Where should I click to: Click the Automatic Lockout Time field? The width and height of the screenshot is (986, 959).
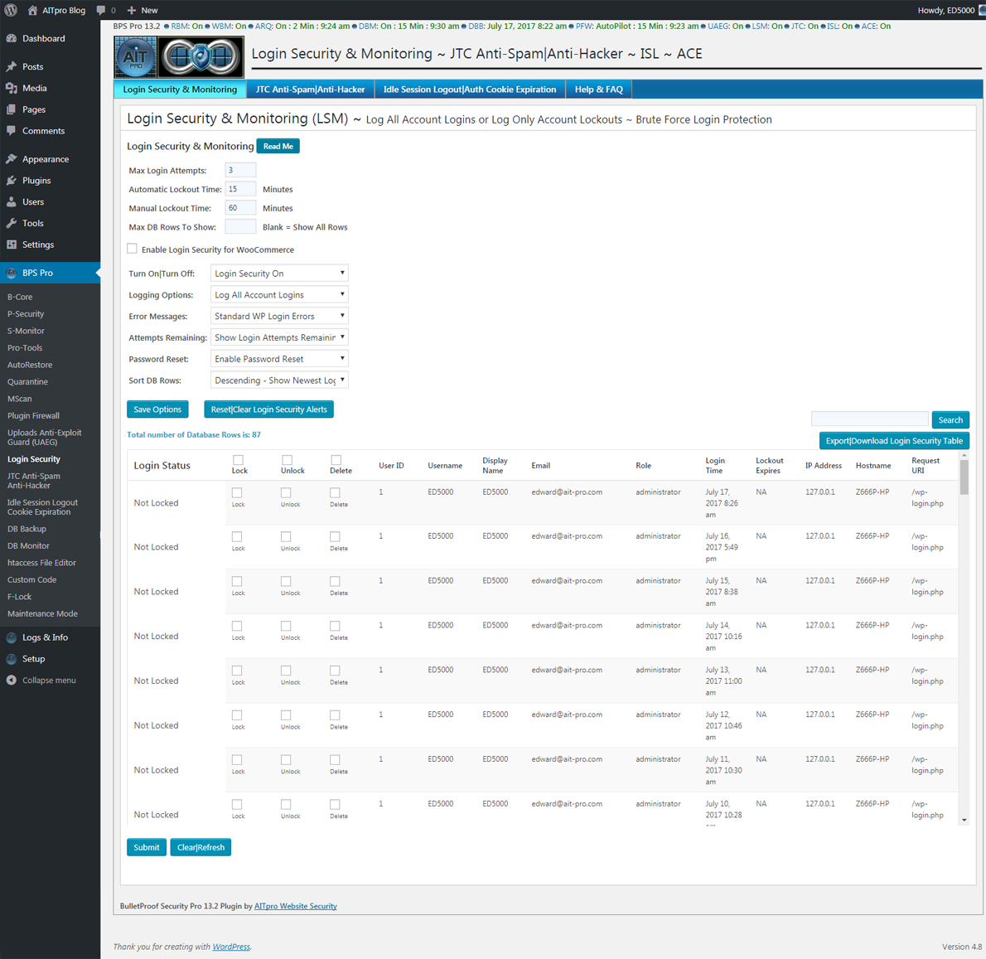[x=240, y=189]
